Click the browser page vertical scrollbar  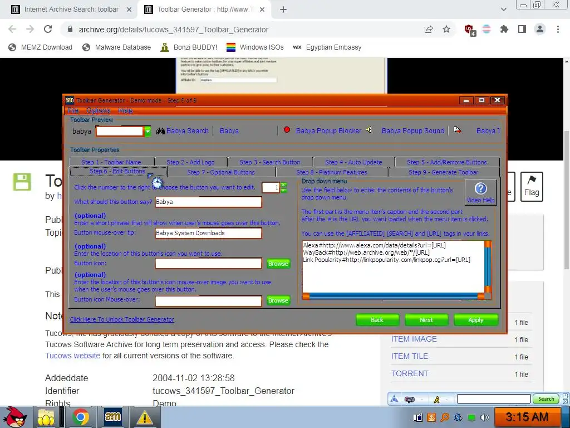coord(566,200)
